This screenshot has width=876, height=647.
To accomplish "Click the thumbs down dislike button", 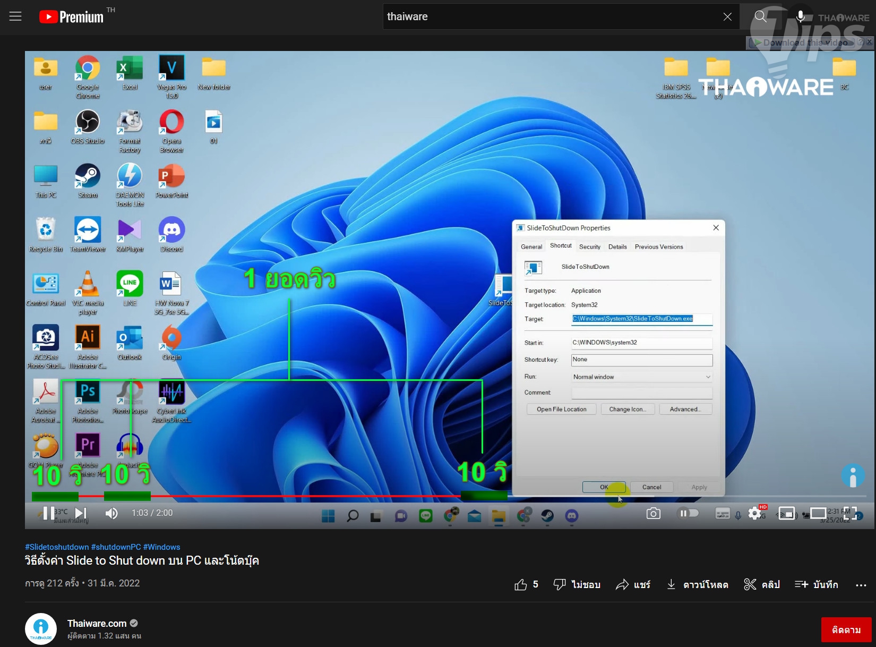I will point(560,584).
